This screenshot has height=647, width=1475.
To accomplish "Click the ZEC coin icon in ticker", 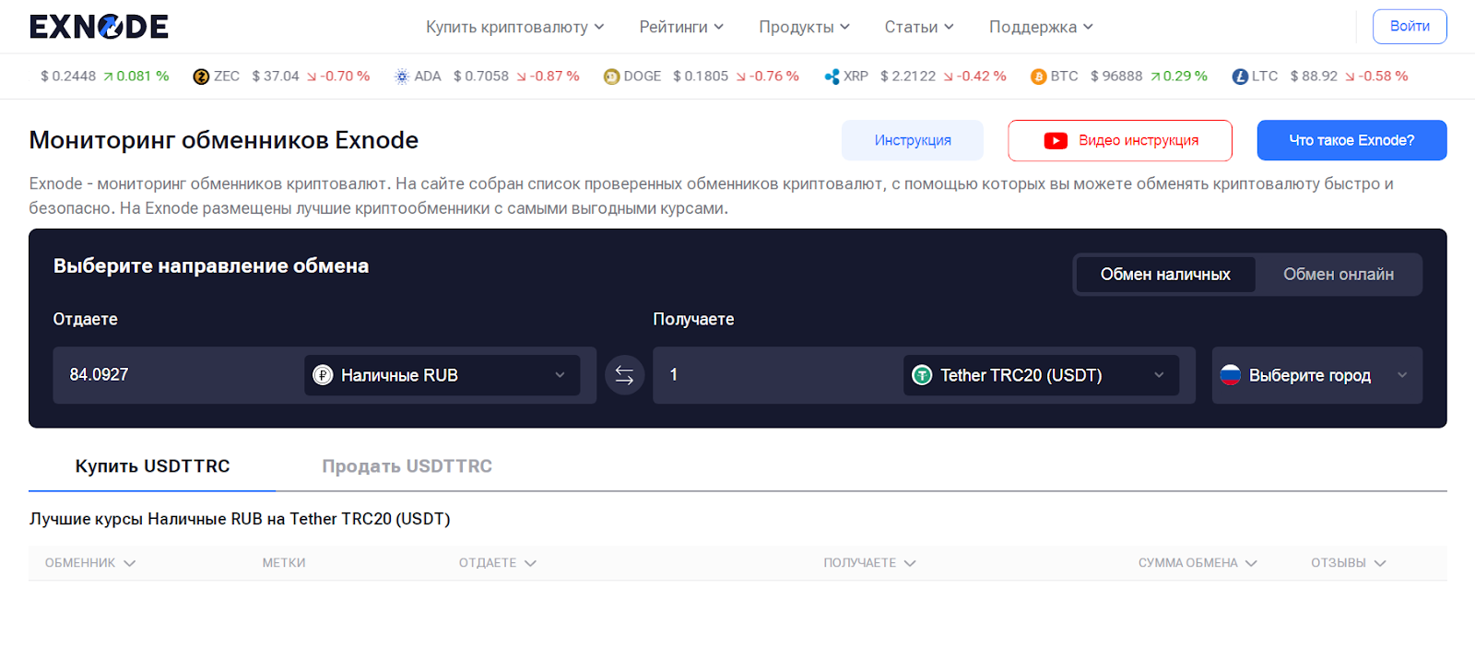I will coord(201,76).
